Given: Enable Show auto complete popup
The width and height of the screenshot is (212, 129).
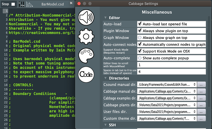Looking at the screenshot, I should pos(140,58).
